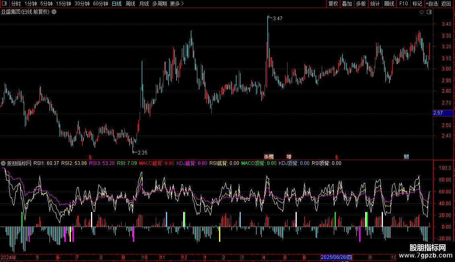Viewport: 455px width, 262px height.
Task: Open the 统计 statistics tool
Action: coord(375,4)
